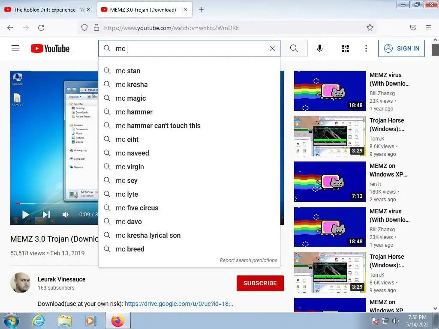Choose the 'mc davo' suggestion
This screenshot has width=439, height=329.
tap(189, 221)
